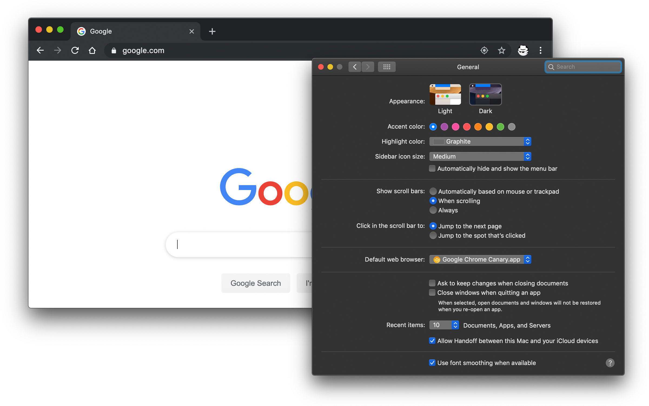Open Help with the question mark button
649x406 pixels.
(x=610, y=363)
